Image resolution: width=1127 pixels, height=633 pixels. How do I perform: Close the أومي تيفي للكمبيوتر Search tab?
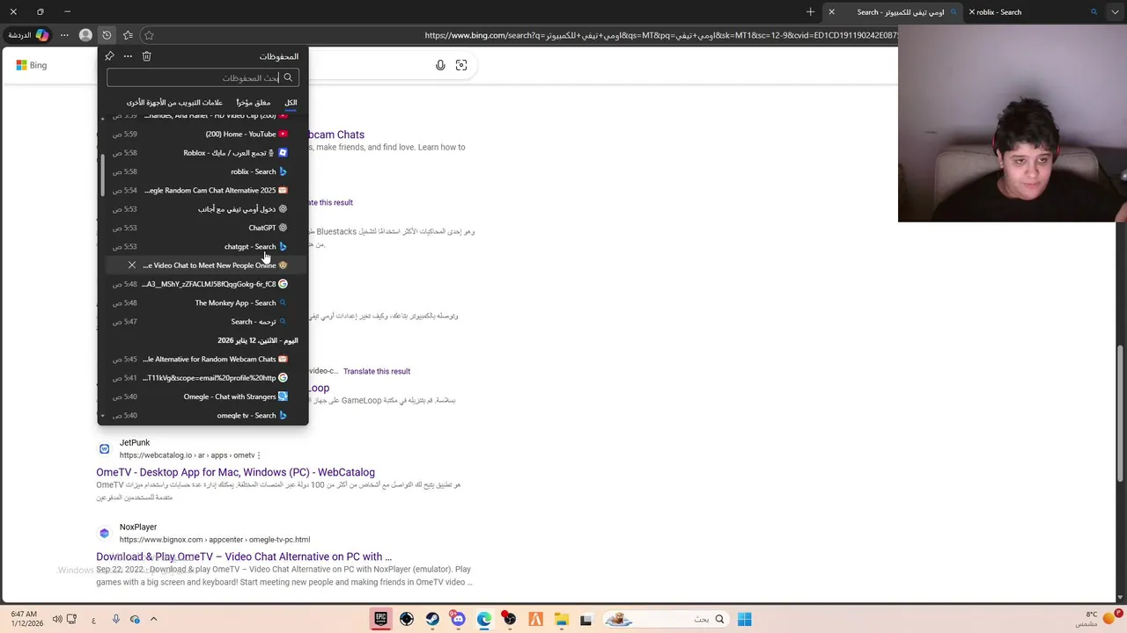coord(831,12)
